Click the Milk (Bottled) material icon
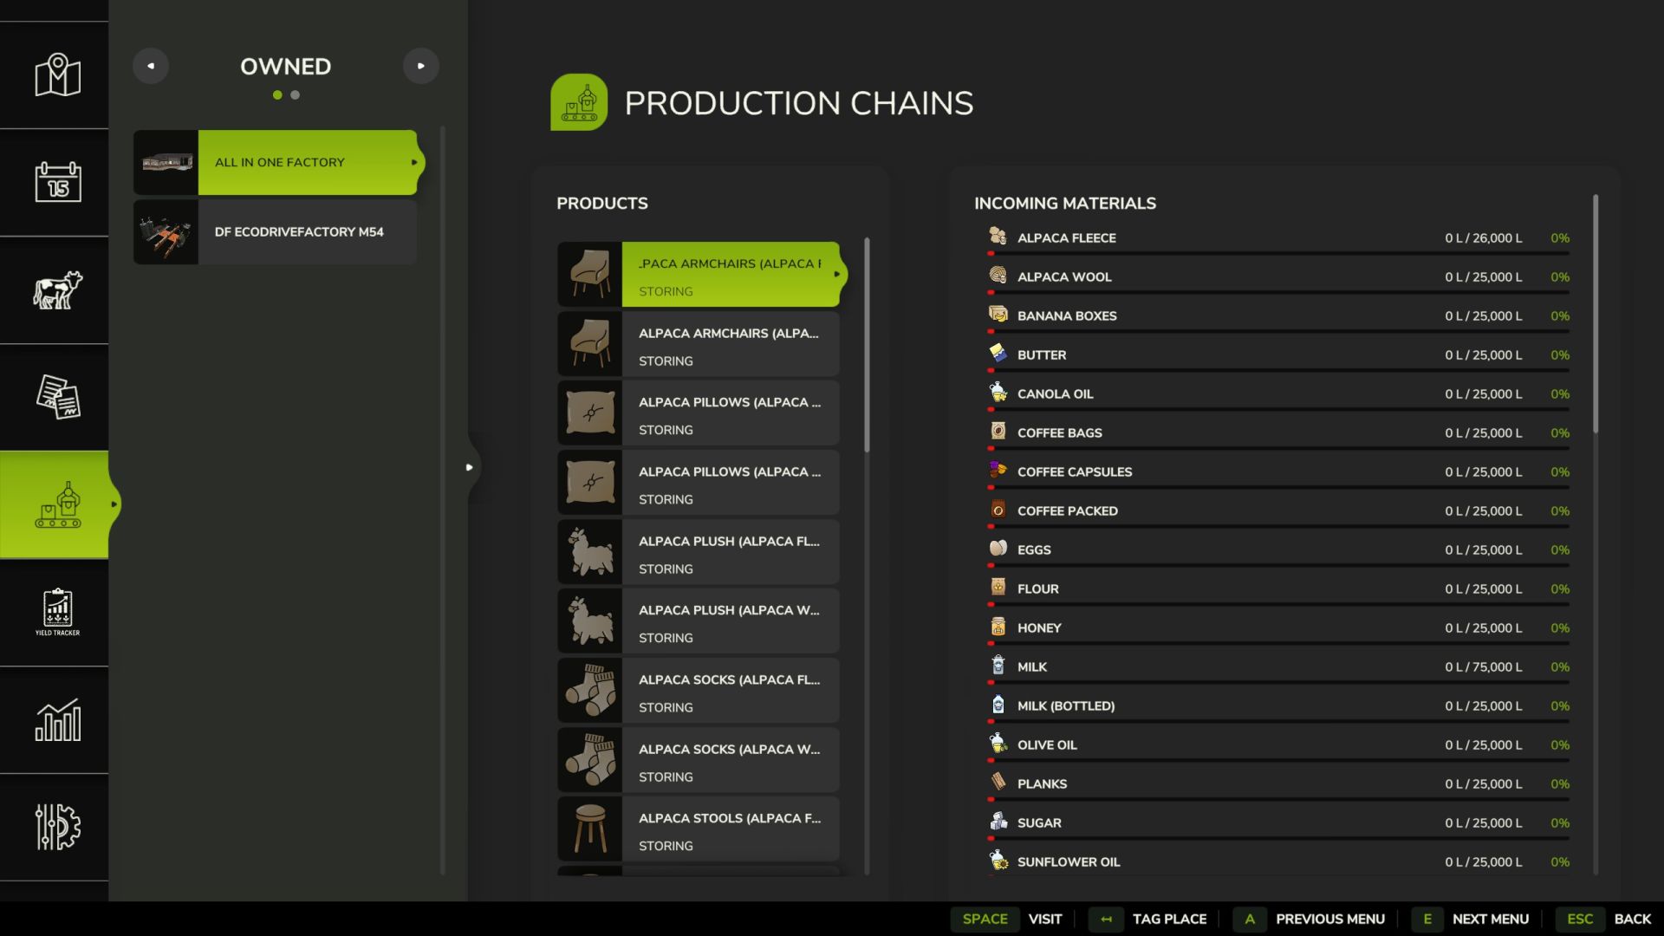The height and width of the screenshot is (936, 1664). 998,705
